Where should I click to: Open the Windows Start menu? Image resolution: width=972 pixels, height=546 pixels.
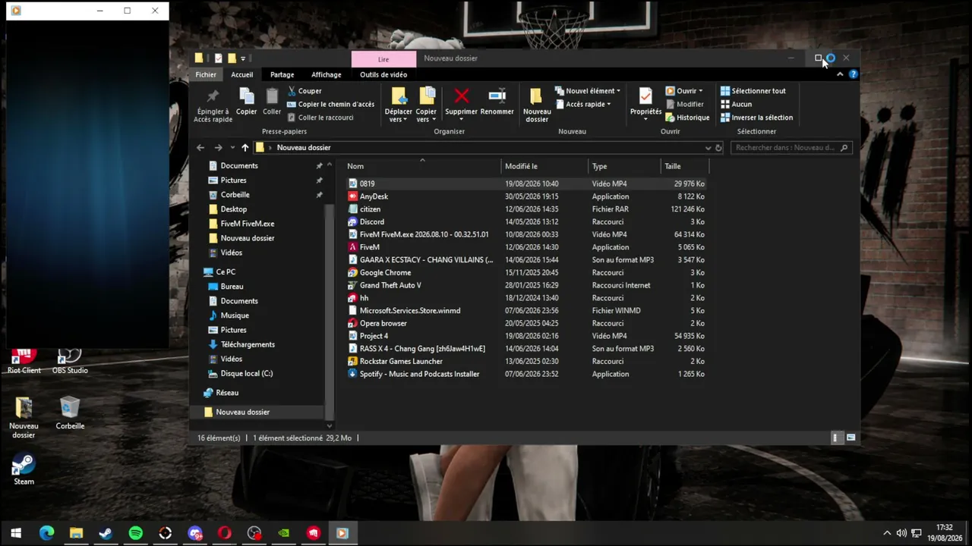pyautogui.click(x=15, y=533)
